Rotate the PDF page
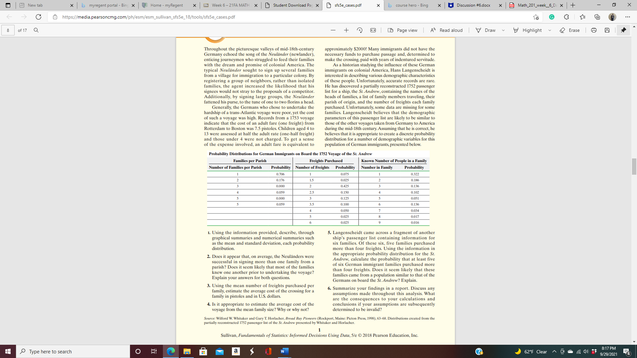Viewport: 637px width, 358px height. click(360, 30)
